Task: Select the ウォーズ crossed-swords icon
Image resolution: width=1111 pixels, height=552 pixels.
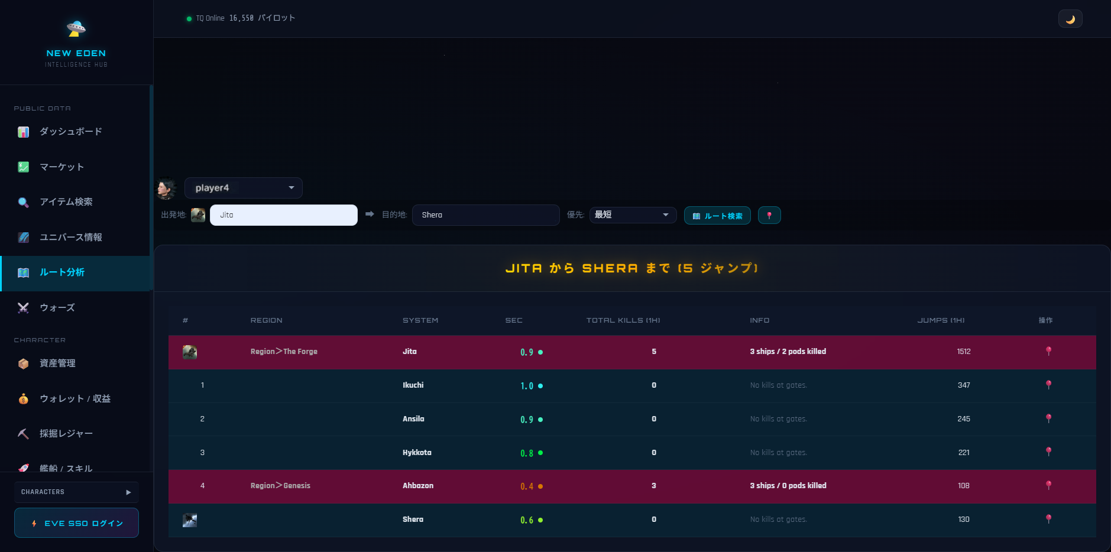Action: pos(23,307)
